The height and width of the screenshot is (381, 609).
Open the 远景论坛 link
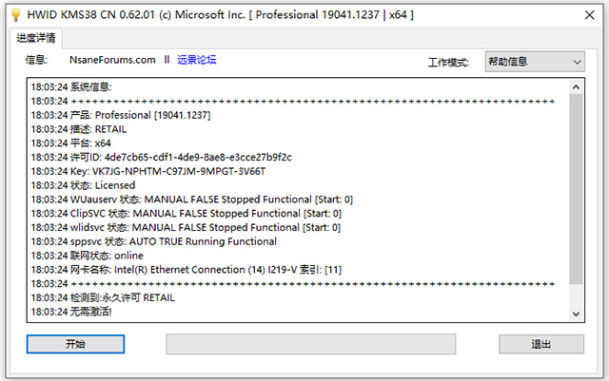[197, 60]
